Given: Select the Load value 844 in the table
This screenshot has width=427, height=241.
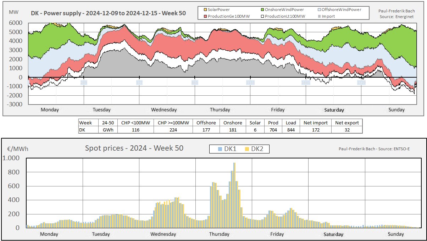Looking at the screenshot, I should (x=291, y=130).
